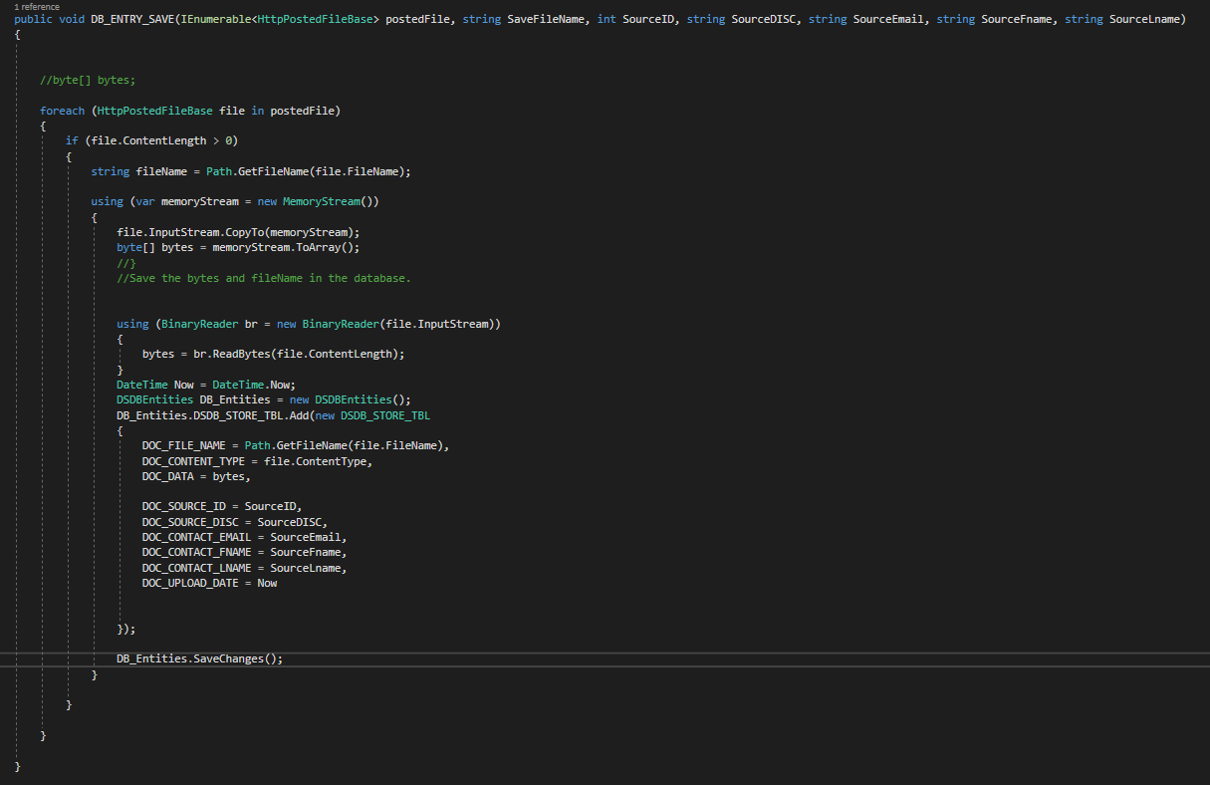Click the DOC_FILE_NAME property
The height and width of the screenshot is (785, 1210).
point(183,445)
